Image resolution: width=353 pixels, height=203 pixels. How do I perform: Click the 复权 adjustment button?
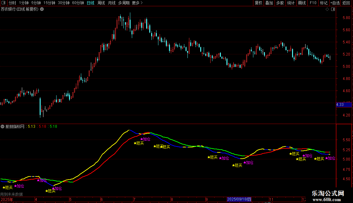pyautogui.click(x=258, y=3)
